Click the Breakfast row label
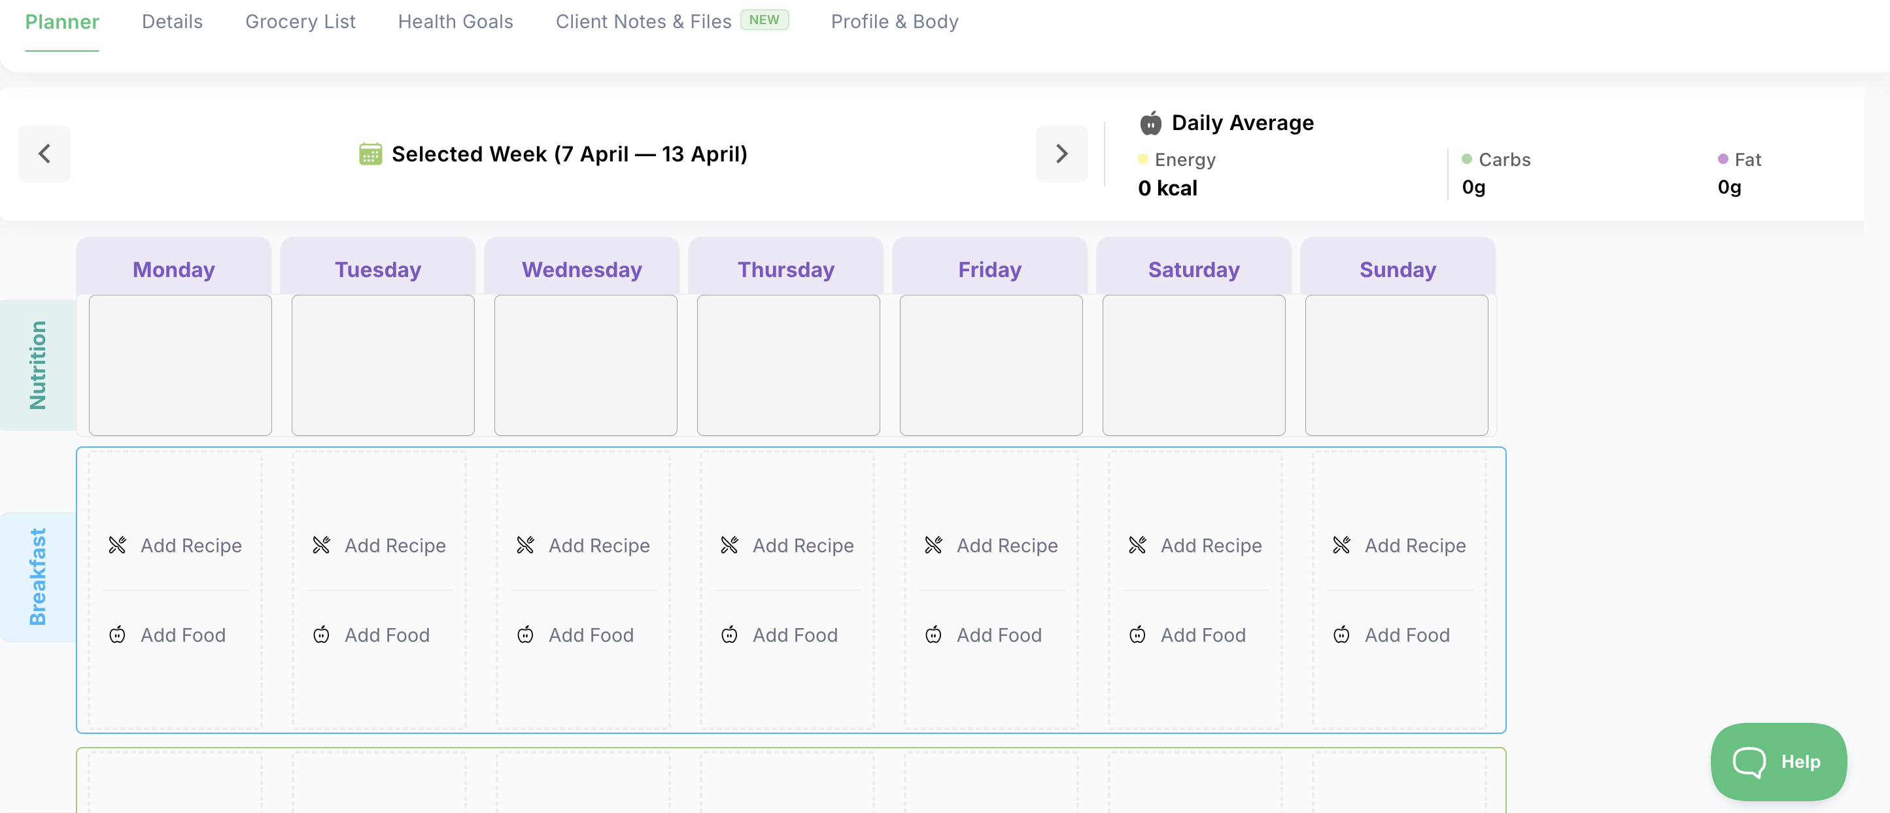The height and width of the screenshot is (813, 1890). click(37, 577)
